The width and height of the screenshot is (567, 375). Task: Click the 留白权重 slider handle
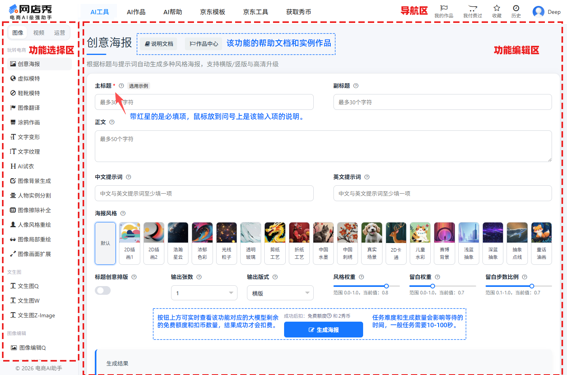pos(433,286)
